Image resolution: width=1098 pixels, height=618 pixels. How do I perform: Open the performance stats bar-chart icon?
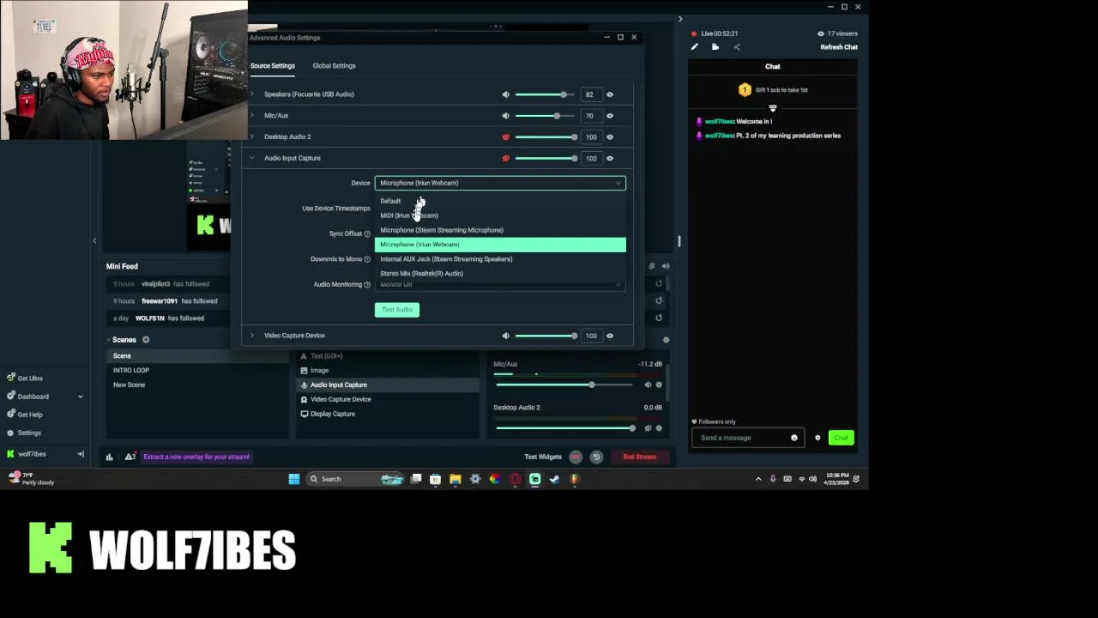[110, 457]
